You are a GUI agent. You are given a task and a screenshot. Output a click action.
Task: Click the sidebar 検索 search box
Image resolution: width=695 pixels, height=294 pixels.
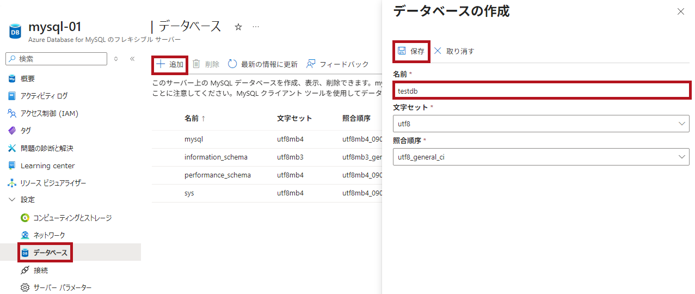pos(57,59)
